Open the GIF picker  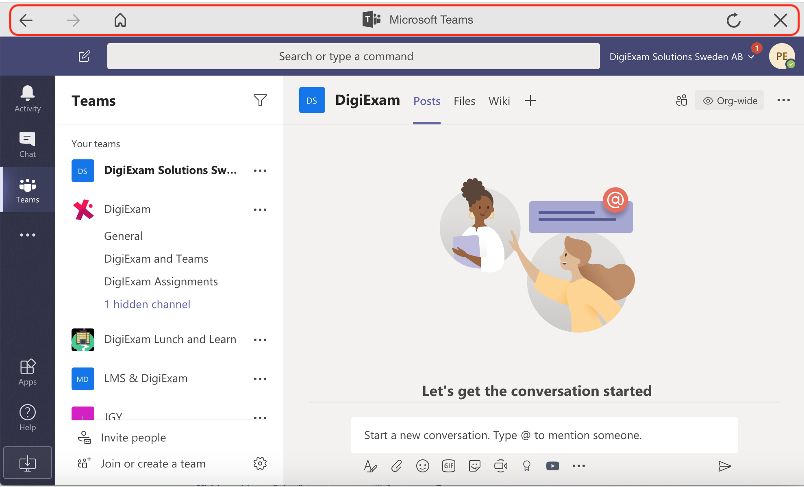tap(448, 466)
